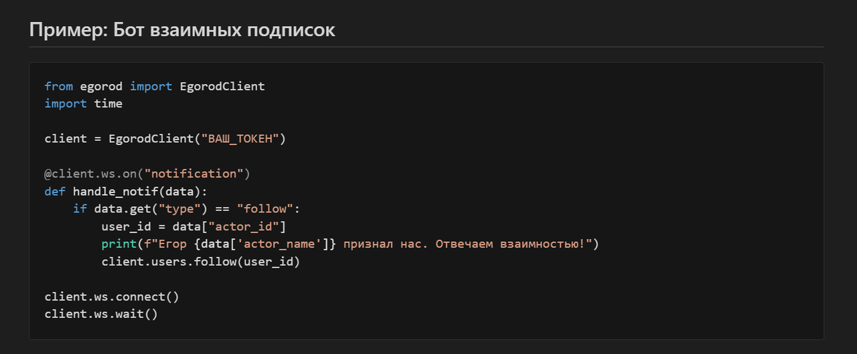Screen dimensions: 857x354
Task: Click the line client.users.follow(user_id)
Action: [201, 261]
